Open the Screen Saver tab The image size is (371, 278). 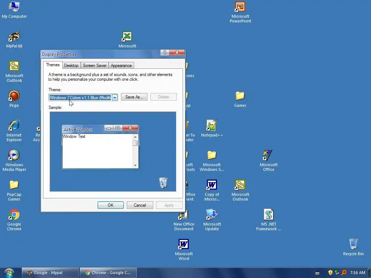point(95,66)
